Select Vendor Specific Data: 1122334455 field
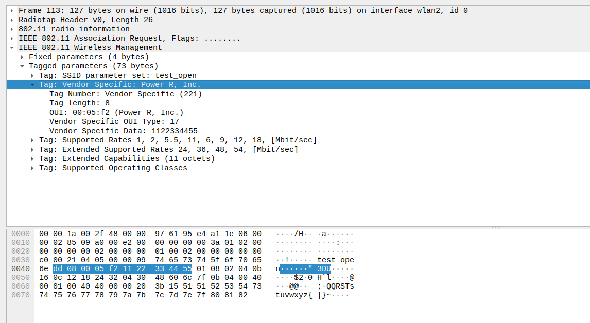Viewport: 590px width, 323px height. [x=124, y=131]
